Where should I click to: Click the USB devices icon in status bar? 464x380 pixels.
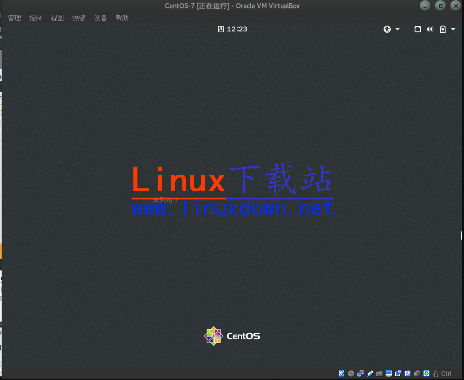[370, 374]
